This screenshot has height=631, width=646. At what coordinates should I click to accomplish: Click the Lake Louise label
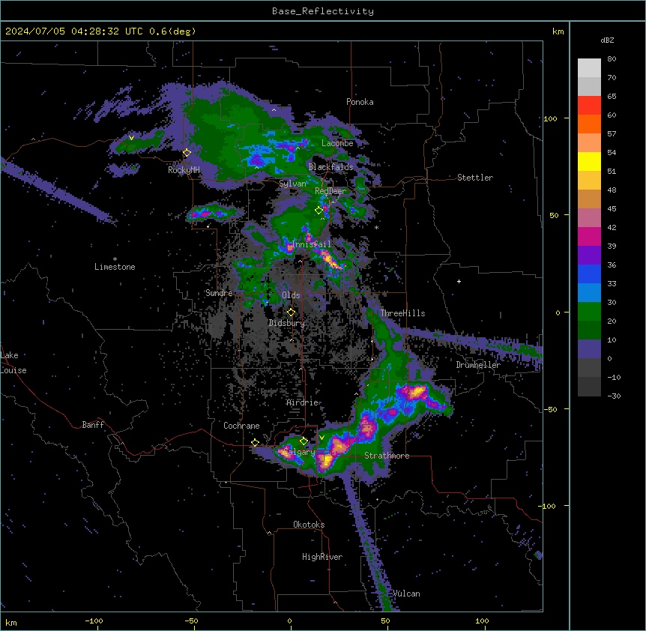pyautogui.click(x=13, y=363)
